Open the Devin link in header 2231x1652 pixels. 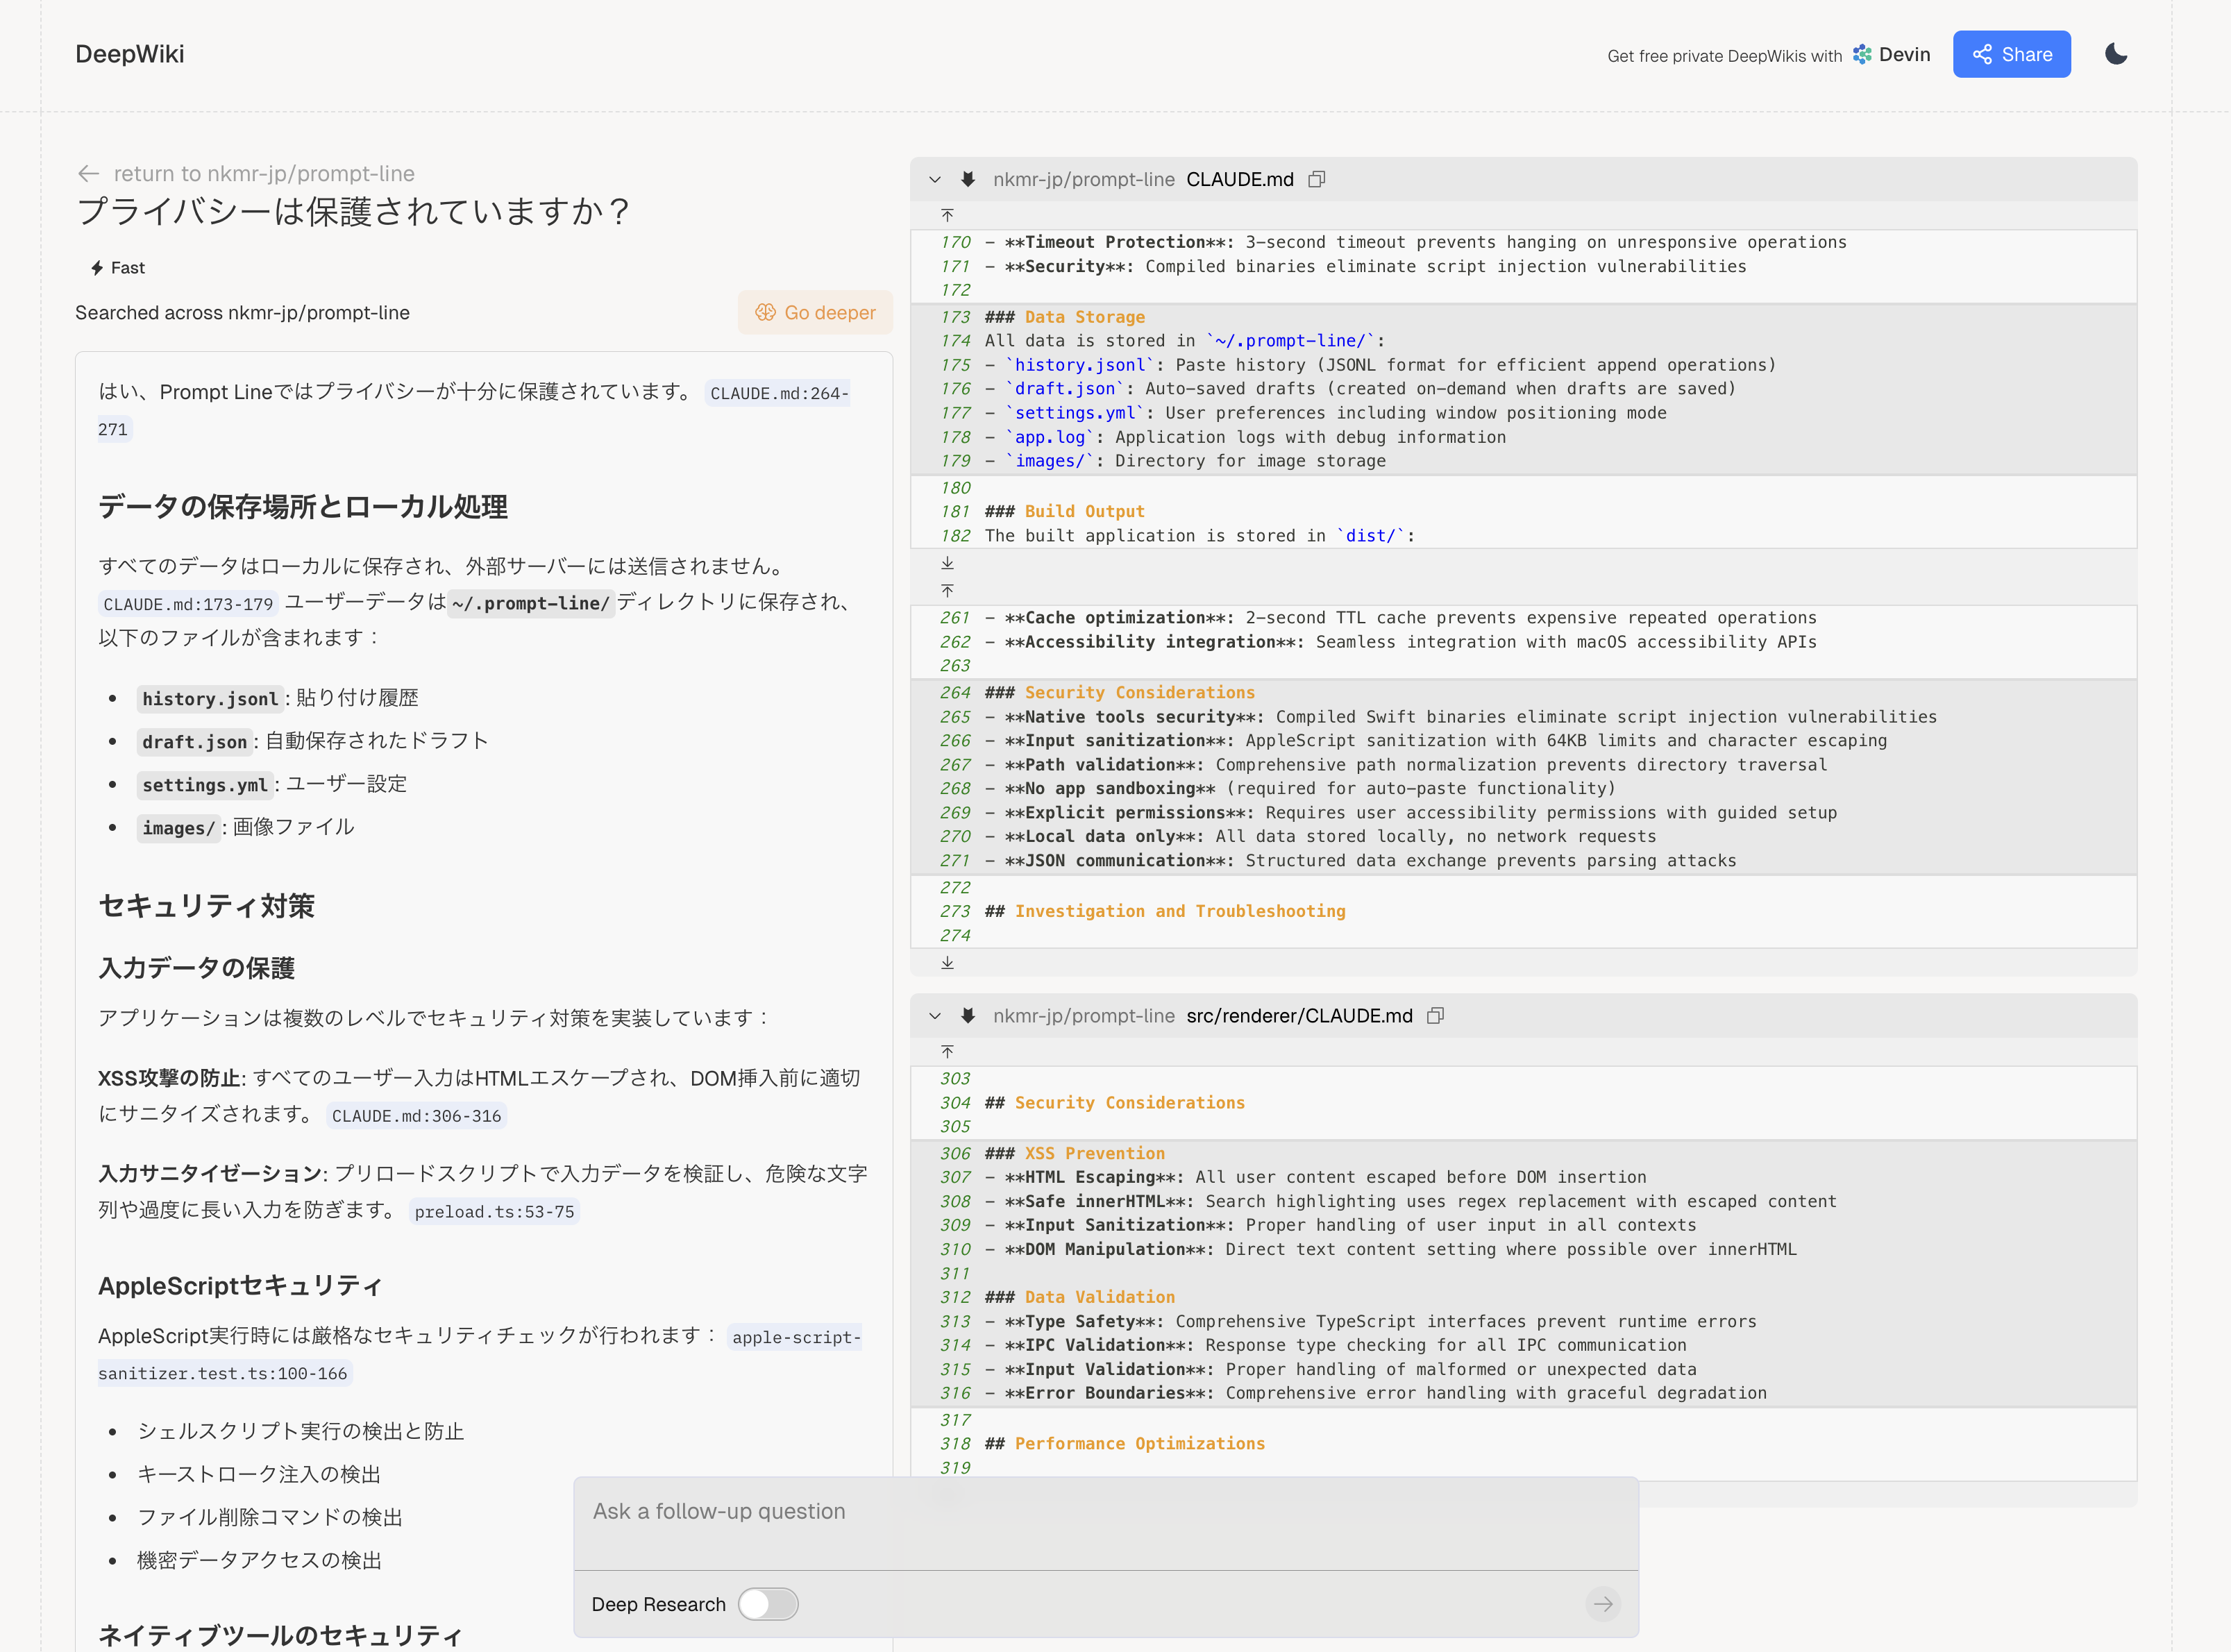(x=1891, y=54)
